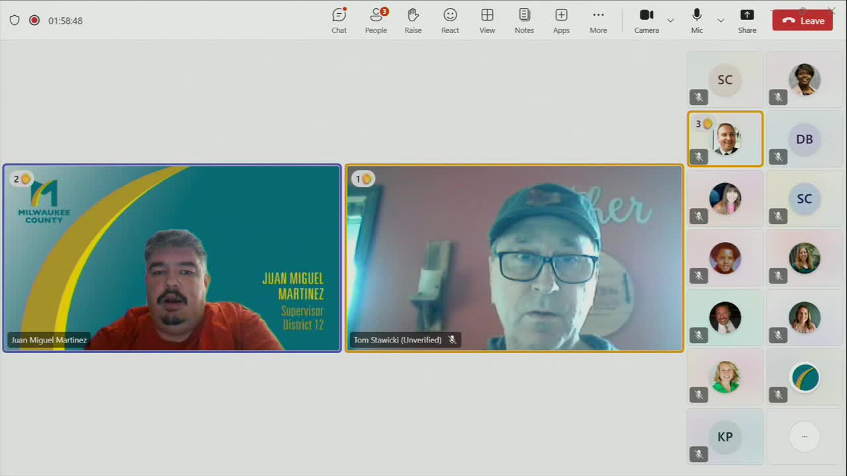The width and height of the screenshot is (847, 476).
Task: Open the Apps gallery
Action: coord(561,20)
